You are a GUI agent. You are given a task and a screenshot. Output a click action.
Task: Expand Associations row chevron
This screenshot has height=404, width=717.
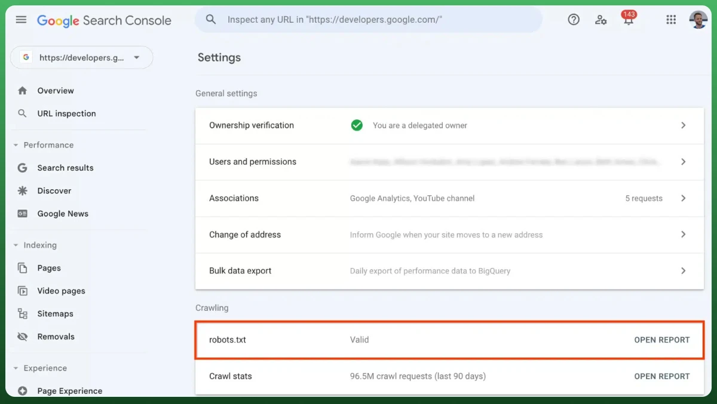point(684,198)
